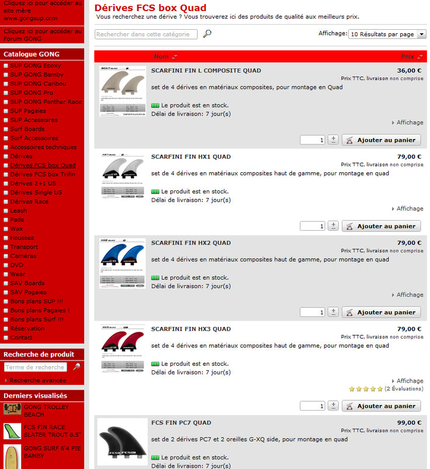This screenshot has width=430, height=469.
Task: Expand Affichage for Scarfini HX2 Quad
Action: (x=408, y=294)
